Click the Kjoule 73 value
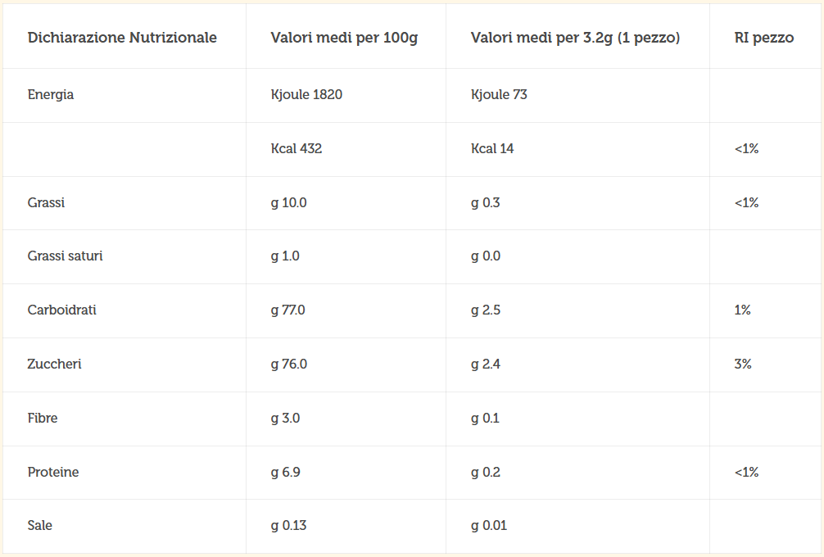Screen dimensions: 824x557 coord(499,94)
